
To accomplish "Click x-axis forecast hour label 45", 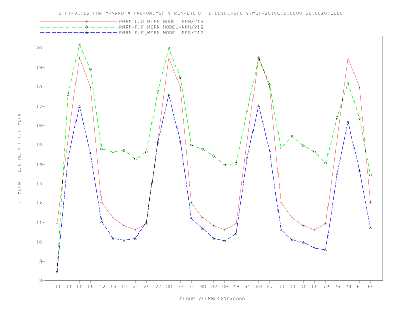I will pos(225,287).
